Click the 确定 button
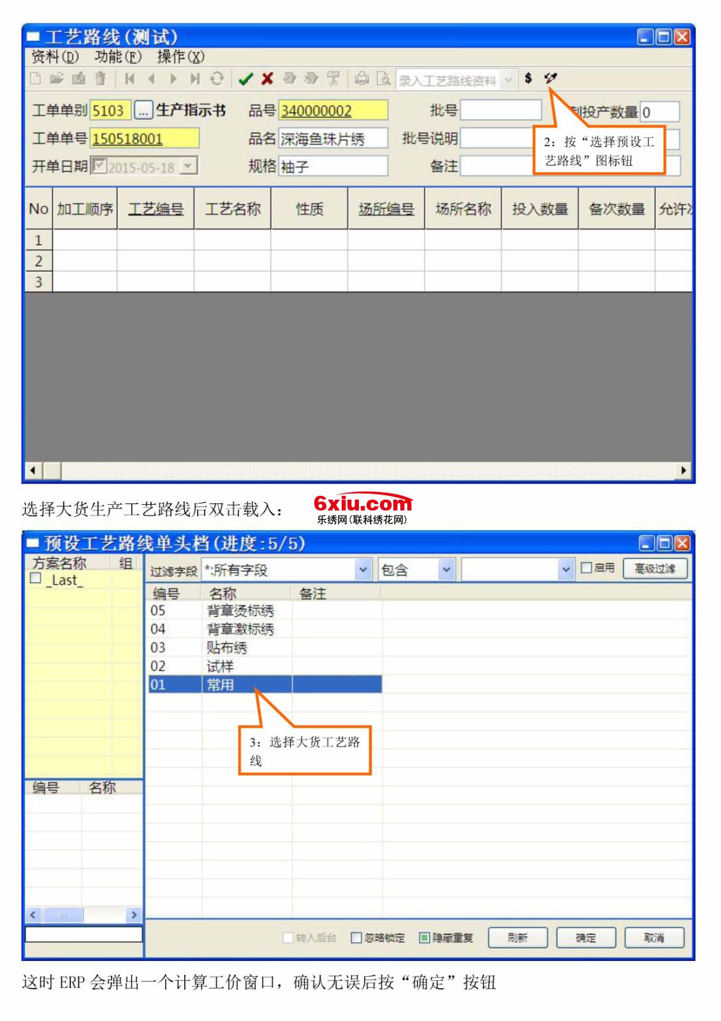This screenshot has width=721, height=1021. point(585,937)
